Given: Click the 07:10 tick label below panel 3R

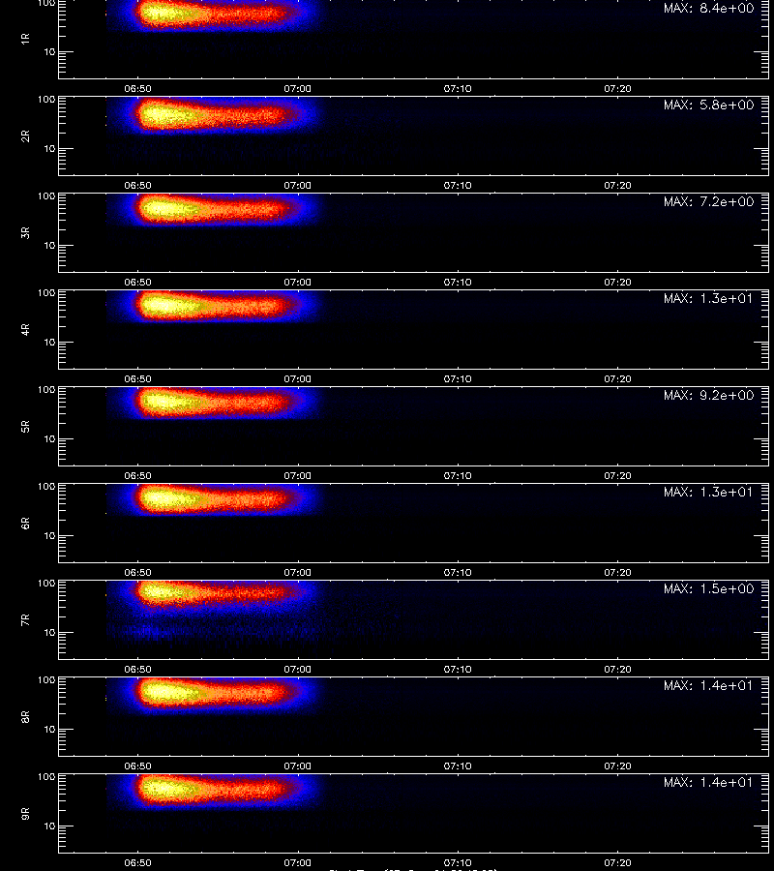Looking at the screenshot, I should point(458,283).
